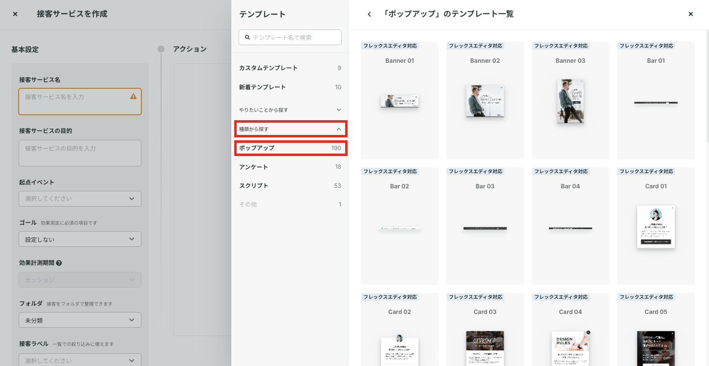
Task: Expand やりたいことから探す section
Action: 290,110
